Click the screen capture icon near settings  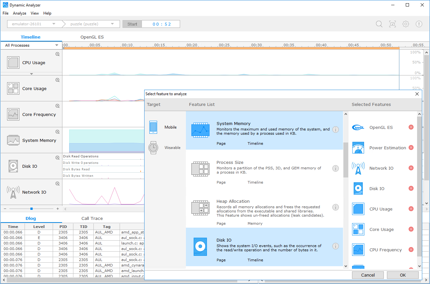coord(392,24)
